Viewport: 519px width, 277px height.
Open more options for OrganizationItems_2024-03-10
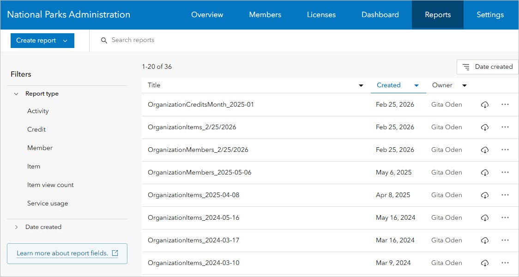click(505, 263)
